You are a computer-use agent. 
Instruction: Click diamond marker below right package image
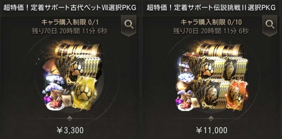click(211, 118)
